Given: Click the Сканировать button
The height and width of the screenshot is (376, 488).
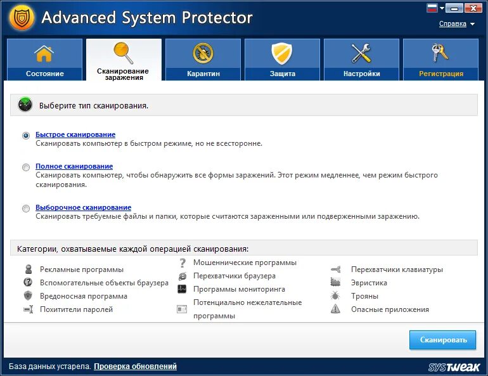Looking at the screenshot, I should point(442,340).
